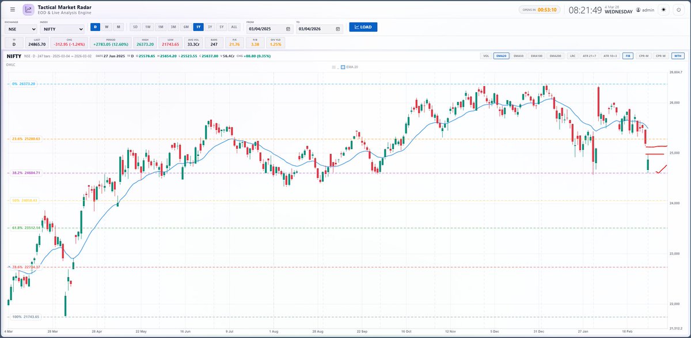691x338 pixels.
Task: Toggle the CPR-W indicator
Action: coord(660,56)
